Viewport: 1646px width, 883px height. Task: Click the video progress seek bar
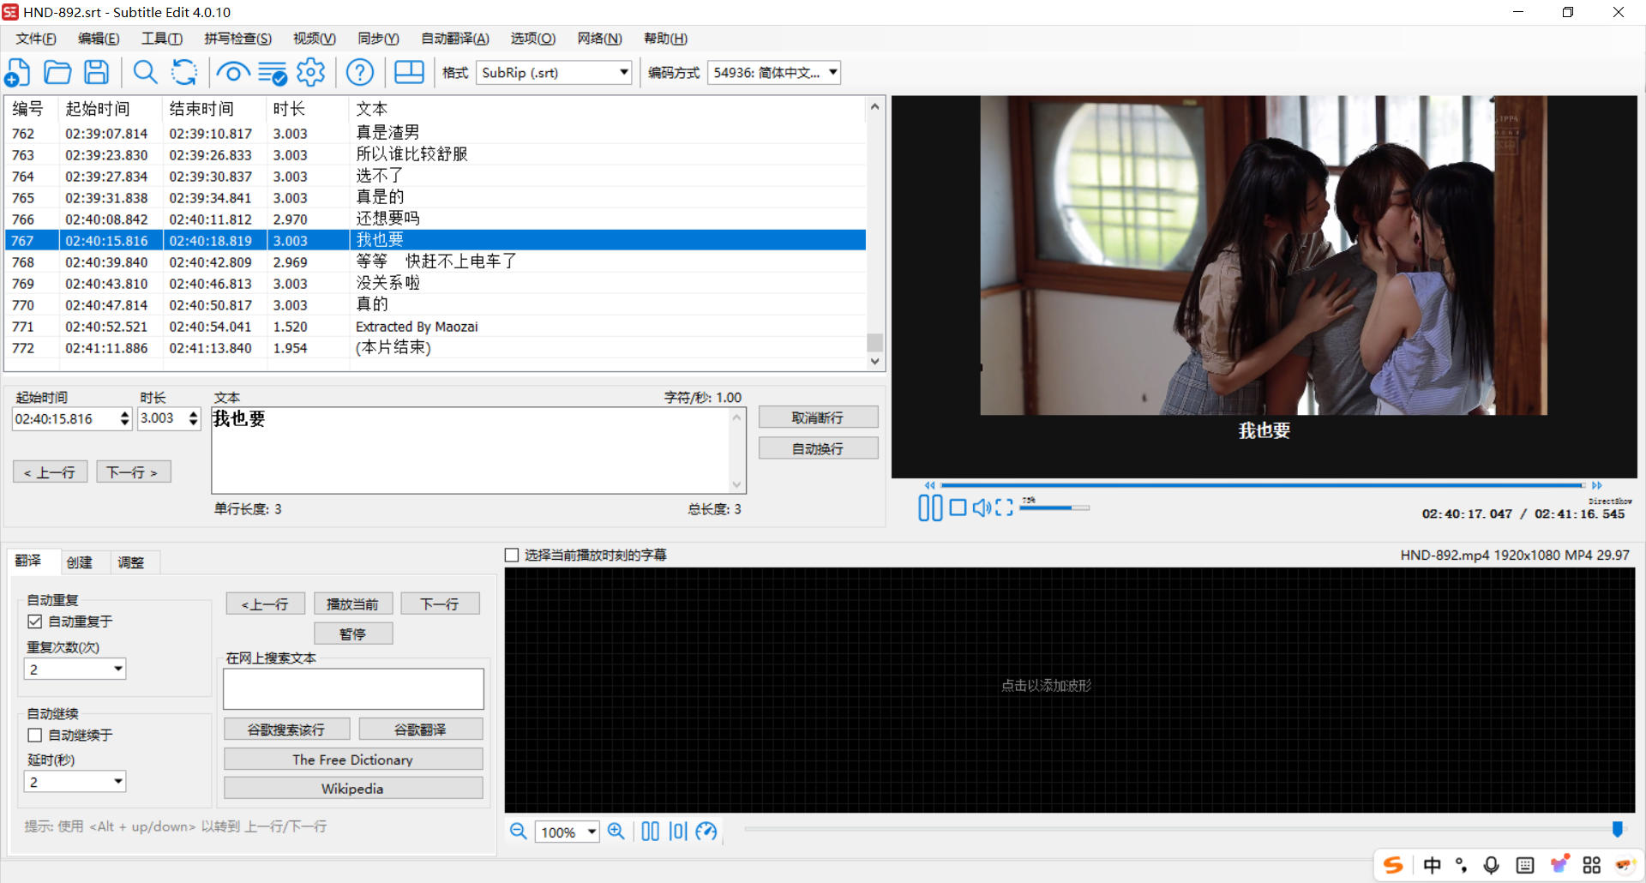[x=1263, y=485]
